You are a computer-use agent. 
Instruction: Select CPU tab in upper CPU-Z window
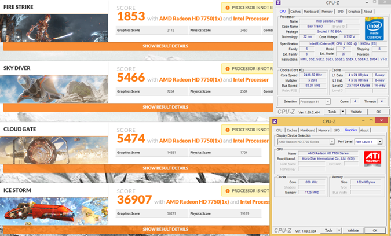(x=283, y=11)
